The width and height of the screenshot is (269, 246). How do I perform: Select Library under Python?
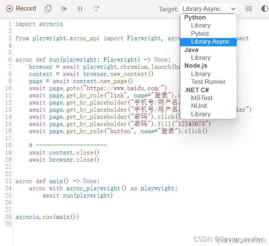tap(201, 25)
